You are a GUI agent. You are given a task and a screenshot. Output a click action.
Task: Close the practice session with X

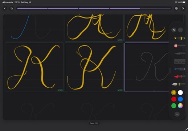(183, 8)
